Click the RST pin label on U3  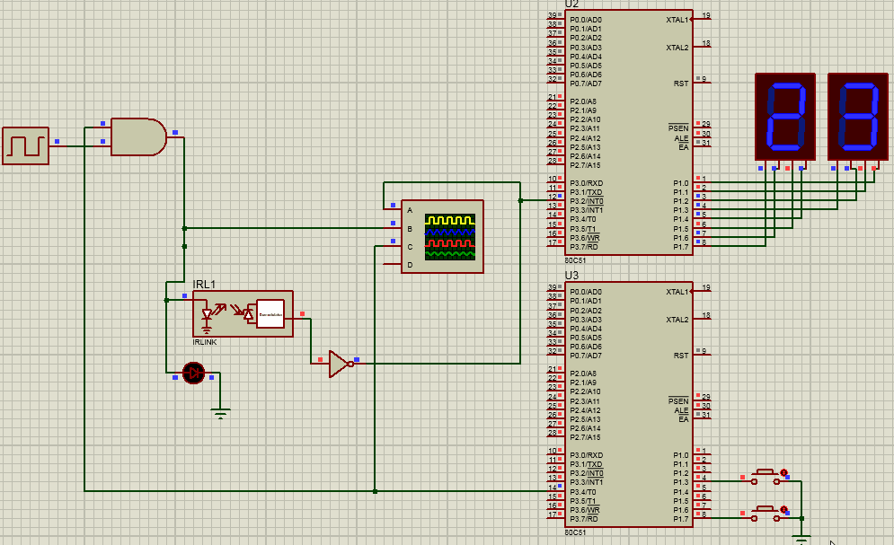pos(681,356)
